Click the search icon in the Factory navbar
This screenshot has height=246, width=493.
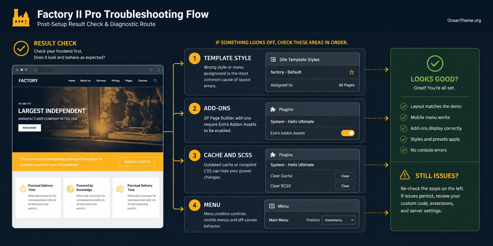coord(155,81)
